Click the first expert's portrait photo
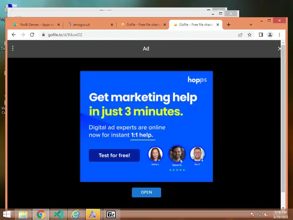This screenshot has height=220, width=293. pos(155,154)
